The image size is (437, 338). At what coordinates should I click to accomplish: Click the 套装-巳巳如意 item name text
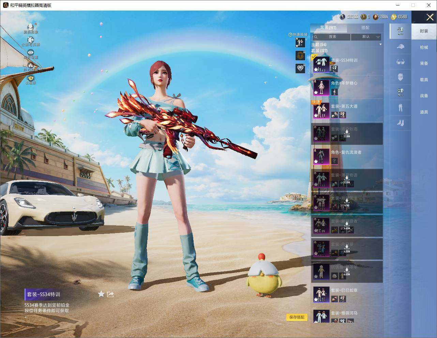click(344, 290)
